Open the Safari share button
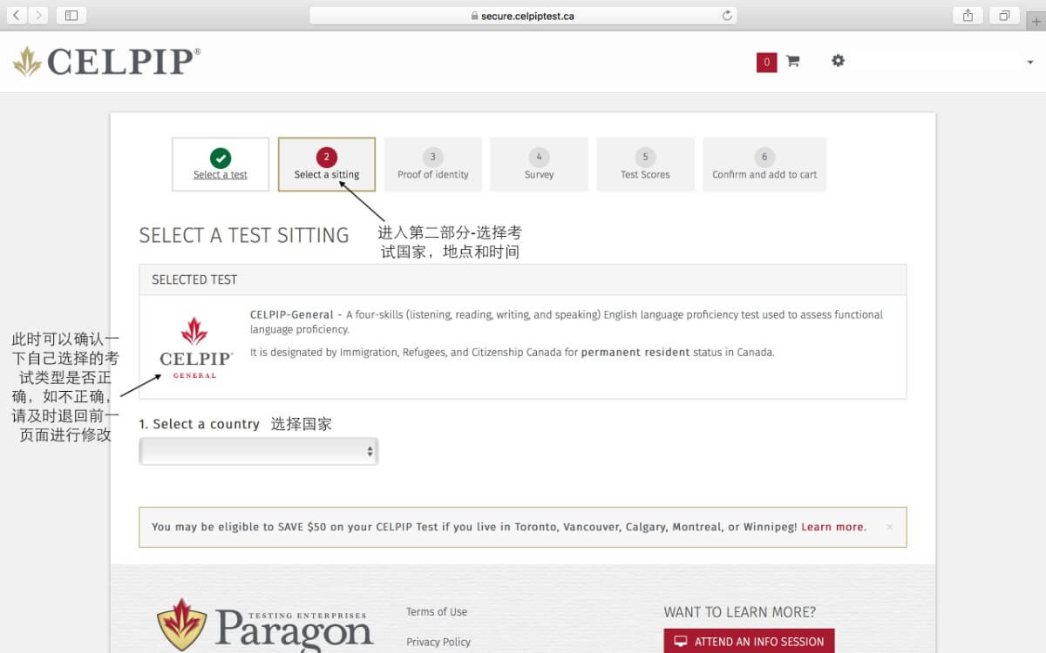 pyautogui.click(x=968, y=16)
